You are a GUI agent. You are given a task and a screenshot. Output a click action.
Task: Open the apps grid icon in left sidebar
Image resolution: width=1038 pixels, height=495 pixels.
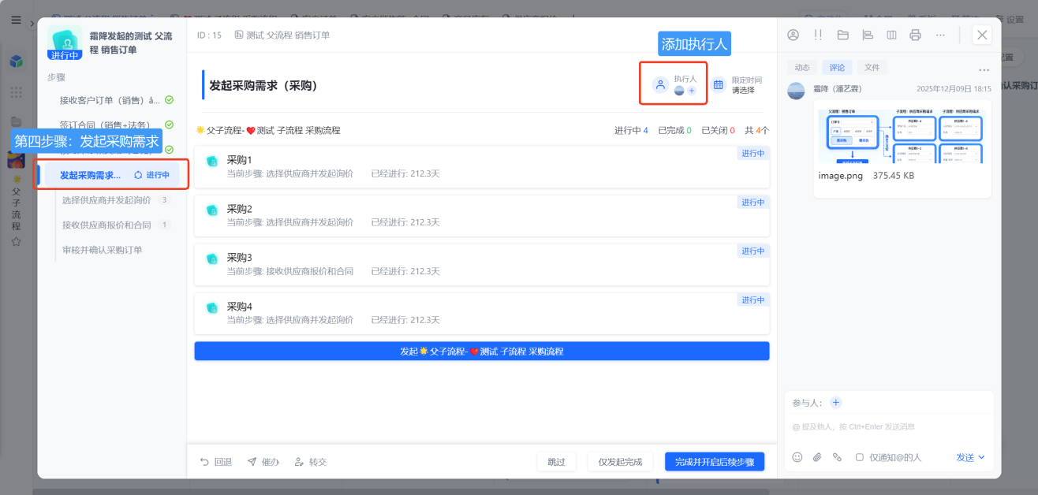click(16, 92)
